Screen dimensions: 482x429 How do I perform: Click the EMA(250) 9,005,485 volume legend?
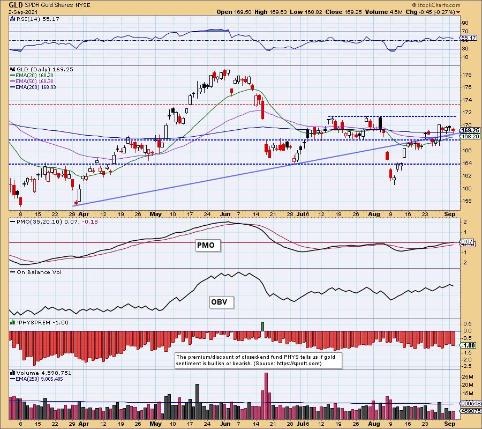(x=36, y=379)
